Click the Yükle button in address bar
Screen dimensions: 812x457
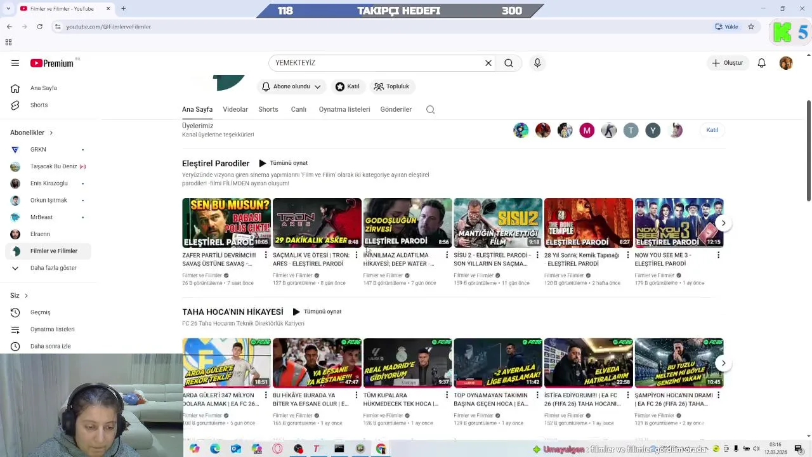727,27
